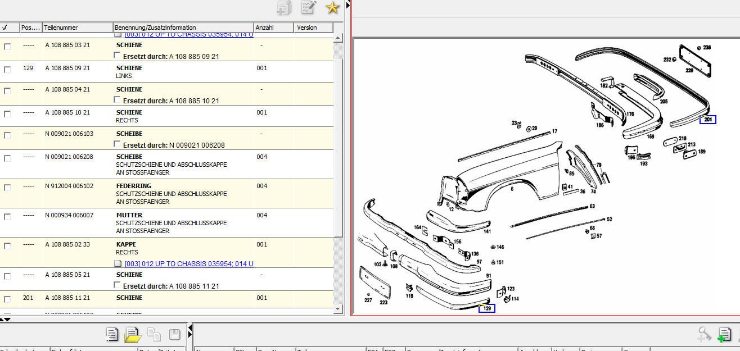Select part number A 108 885 09 21

pyautogui.click(x=67, y=68)
